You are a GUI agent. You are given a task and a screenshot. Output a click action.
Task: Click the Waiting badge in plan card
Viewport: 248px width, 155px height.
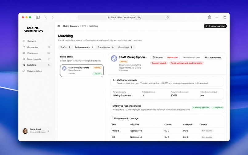coord(97,68)
